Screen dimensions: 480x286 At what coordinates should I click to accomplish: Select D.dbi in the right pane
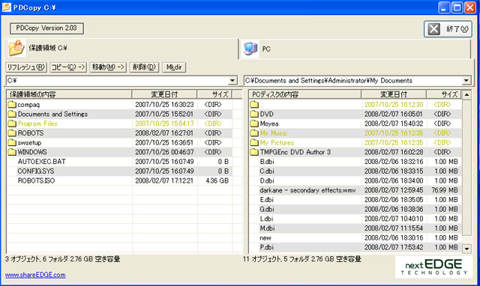coord(267,180)
